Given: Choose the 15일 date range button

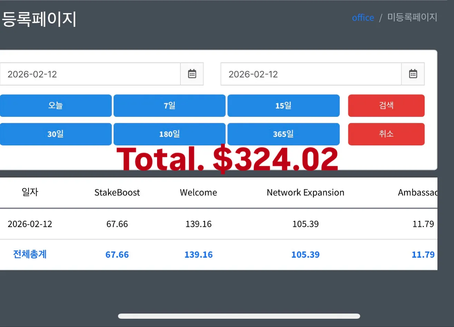Looking at the screenshot, I should click(283, 106).
